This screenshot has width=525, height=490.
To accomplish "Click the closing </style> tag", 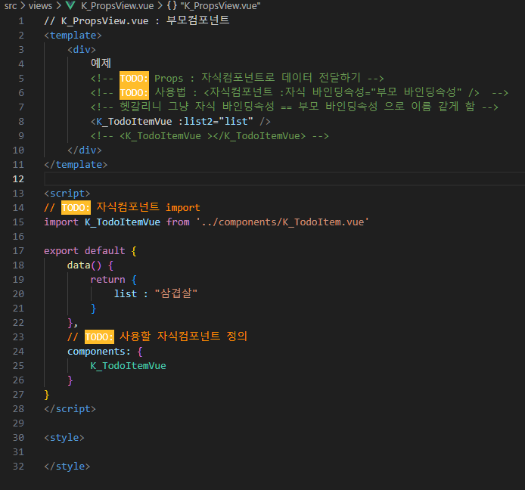I will (x=67, y=467).
